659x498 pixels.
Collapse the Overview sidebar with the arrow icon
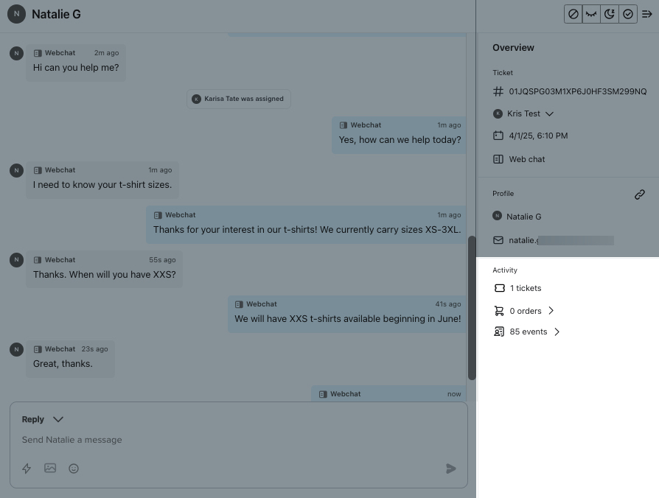click(647, 14)
